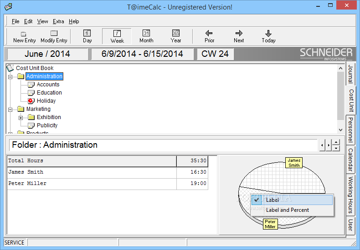
Task: Create a New Entry from toolbar
Action: tap(24, 37)
